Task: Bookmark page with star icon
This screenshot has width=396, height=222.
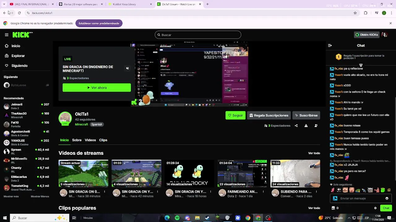Action: point(355,13)
